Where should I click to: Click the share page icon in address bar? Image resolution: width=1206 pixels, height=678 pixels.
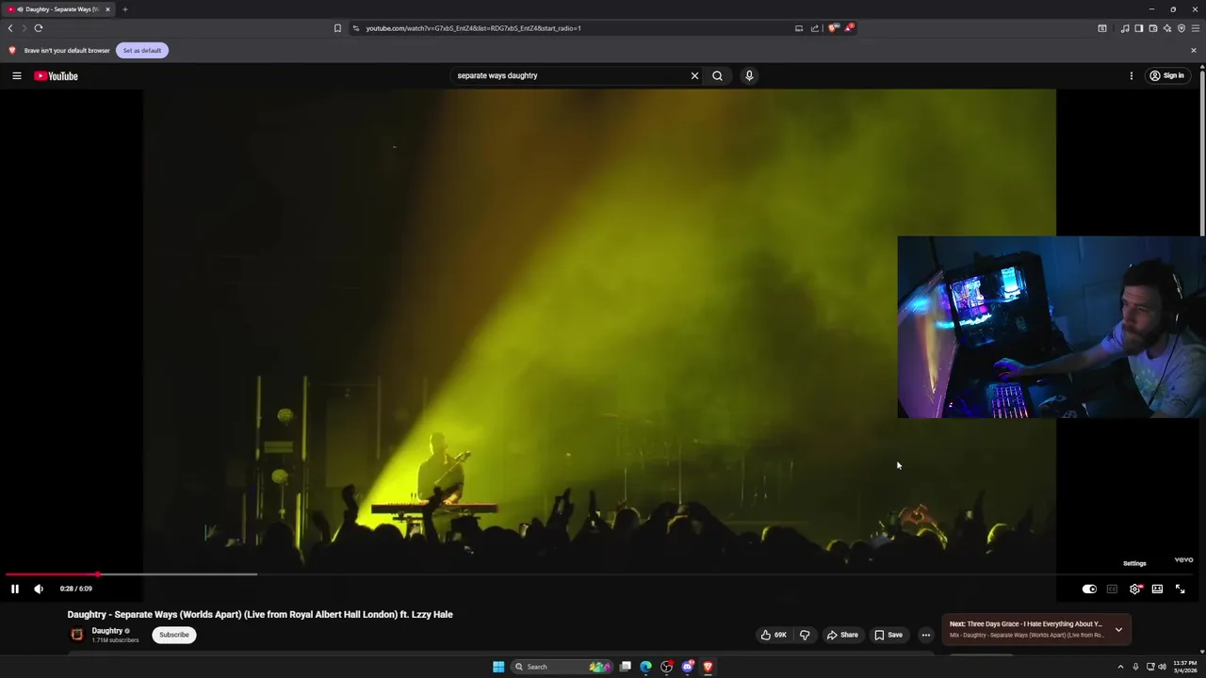click(x=815, y=28)
